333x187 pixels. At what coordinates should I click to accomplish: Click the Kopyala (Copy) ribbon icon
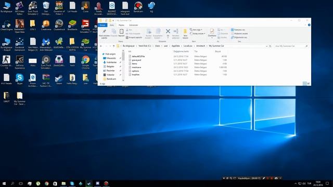(114, 33)
